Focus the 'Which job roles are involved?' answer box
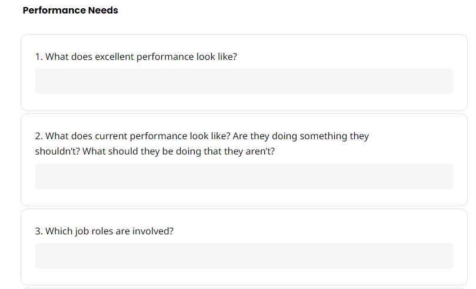476x289 pixels. 244,256
